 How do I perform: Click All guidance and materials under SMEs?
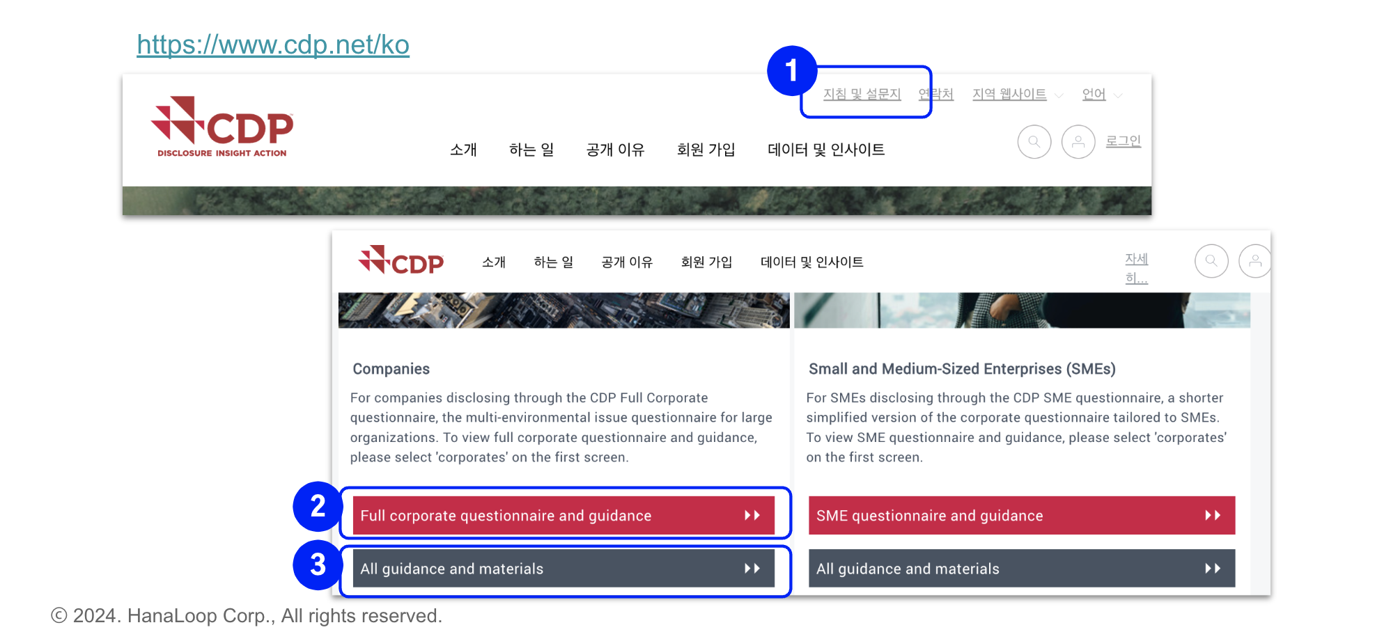coord(1021,569)
